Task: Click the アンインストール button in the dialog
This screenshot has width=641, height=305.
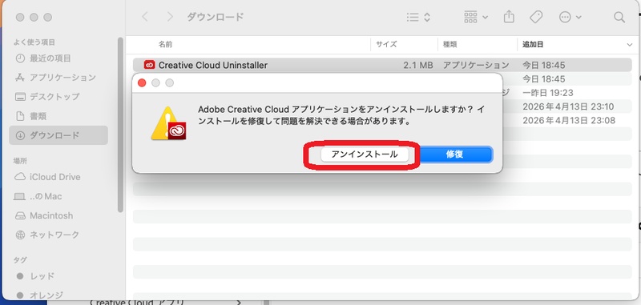Action: click(x=365, y=155)
